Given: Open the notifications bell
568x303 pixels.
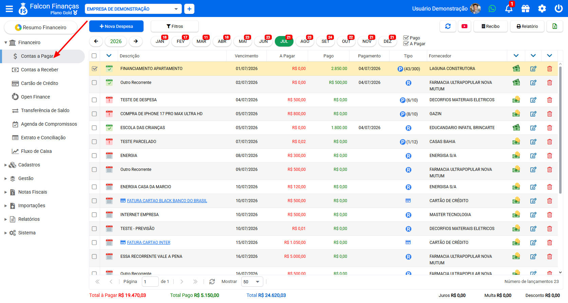Looking at the screenshot, I should pos(509,8).
